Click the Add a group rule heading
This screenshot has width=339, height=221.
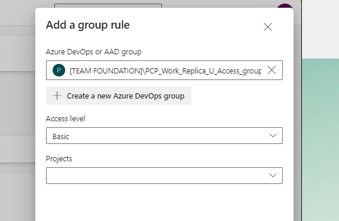pos(88,25)
